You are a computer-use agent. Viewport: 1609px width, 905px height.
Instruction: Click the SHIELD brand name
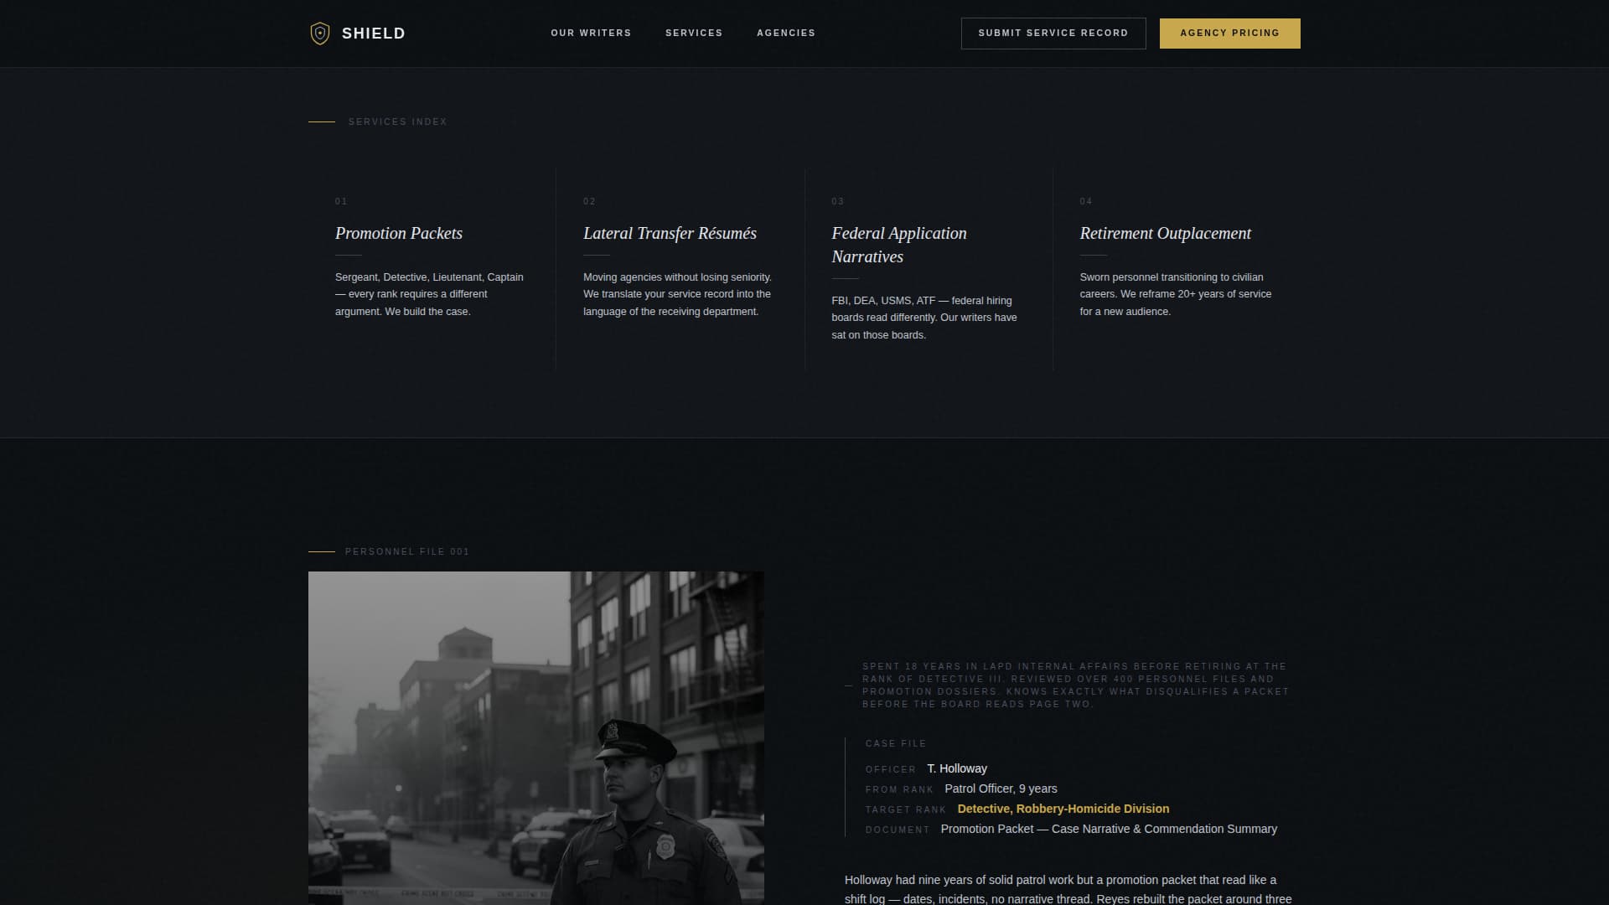tap(373, 34)
